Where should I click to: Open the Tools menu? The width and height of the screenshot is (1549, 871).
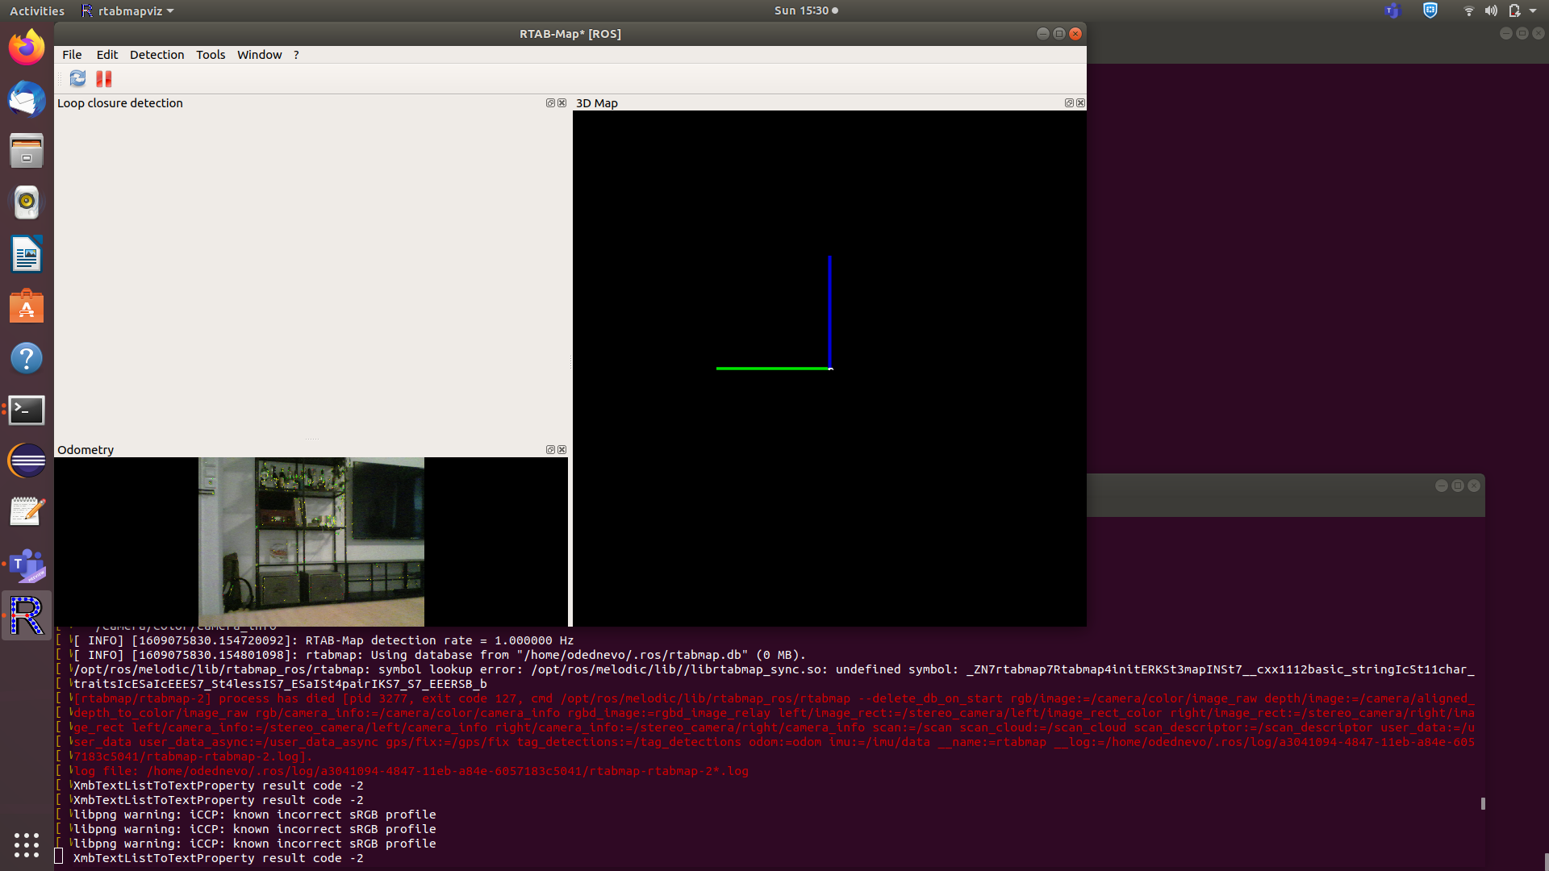click(211, 55)
